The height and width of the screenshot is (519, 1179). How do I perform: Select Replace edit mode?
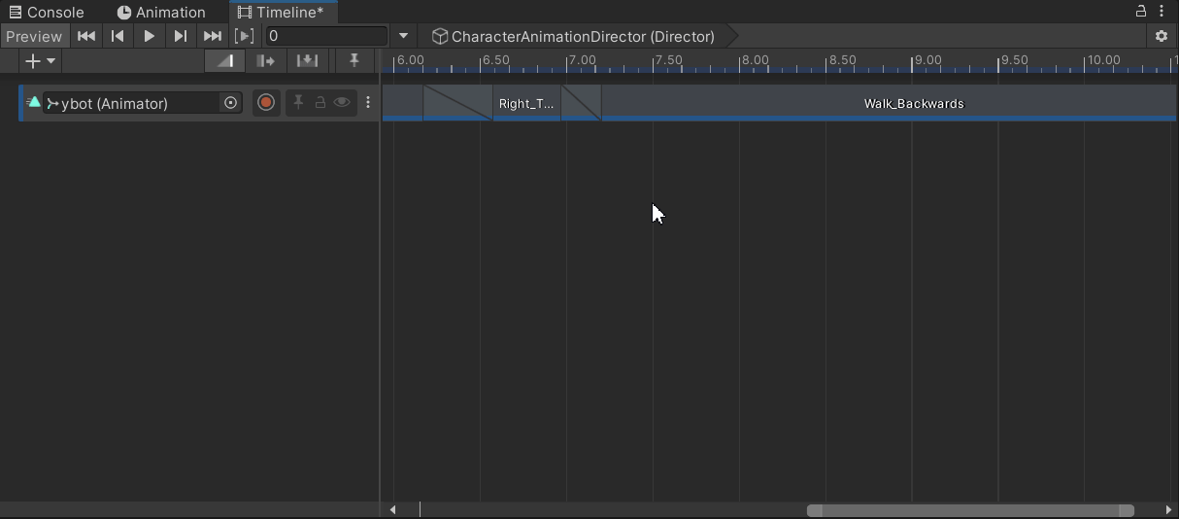(307, 60)
